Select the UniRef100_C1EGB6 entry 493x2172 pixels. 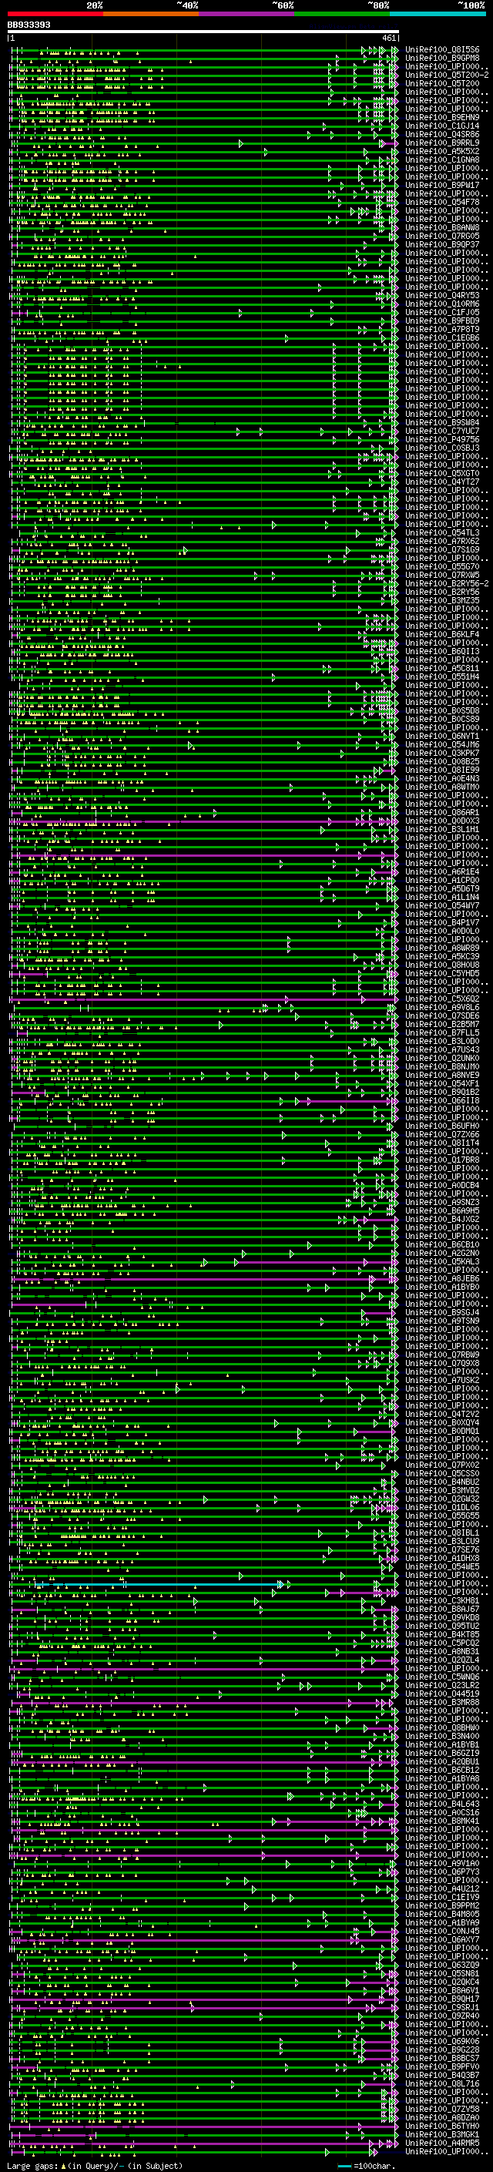click(x=441, y=338)
